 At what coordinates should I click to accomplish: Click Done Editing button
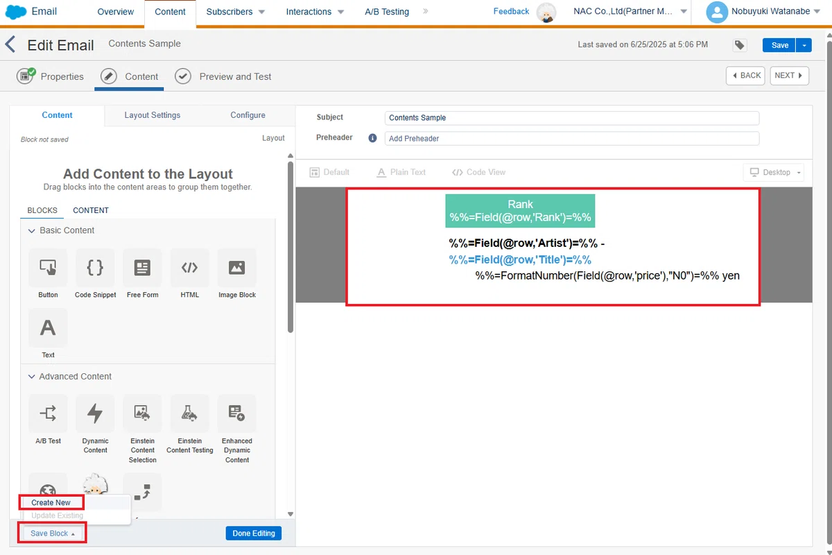click(254, 533)
